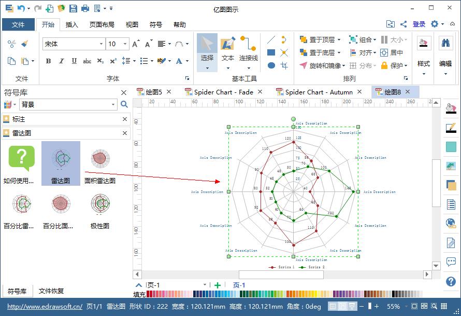Click the binoculars 编辑 find icon
Screen dimensions: 461x316
(445, 44)
